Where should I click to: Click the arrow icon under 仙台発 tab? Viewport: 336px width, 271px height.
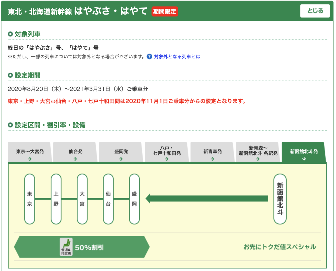tap(75, 159)
